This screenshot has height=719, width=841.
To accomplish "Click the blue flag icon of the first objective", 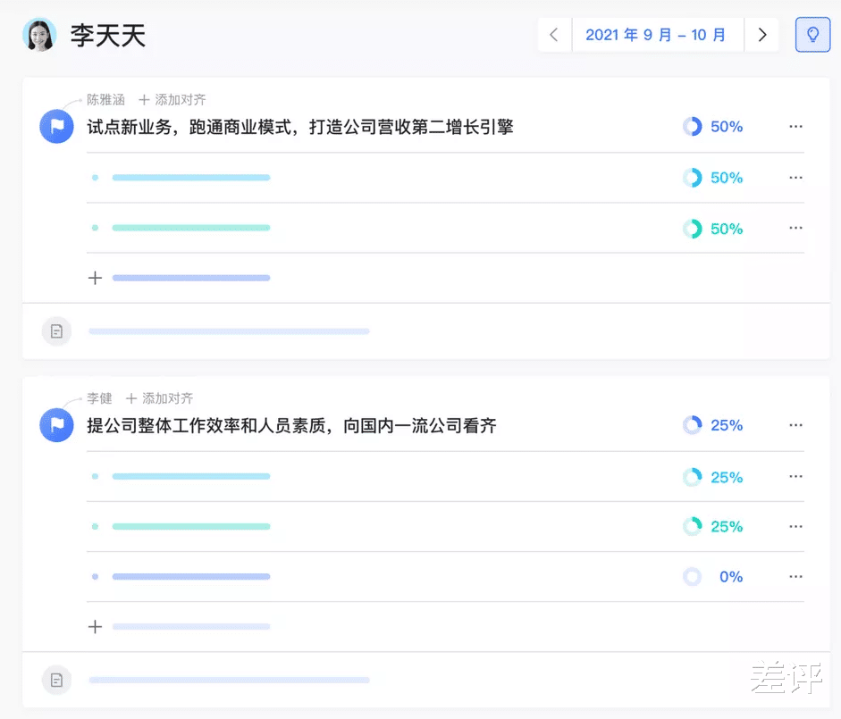I will click(56, 126).
